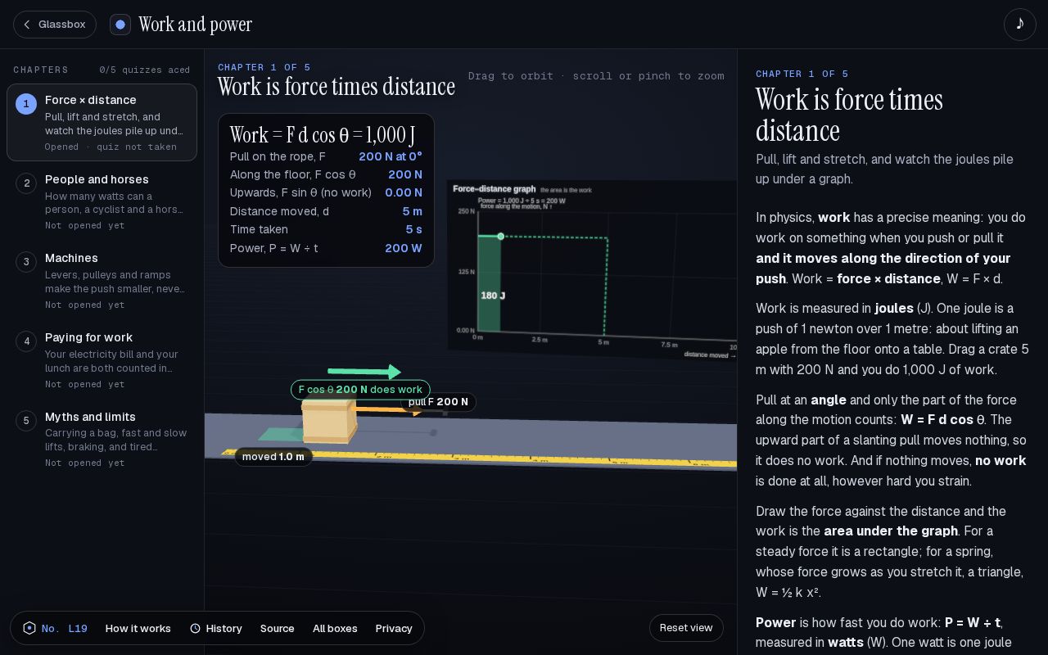This screenshot has width=1048, height=655.
Task: Open the Machines chapter
Action: tap(102, 281)
